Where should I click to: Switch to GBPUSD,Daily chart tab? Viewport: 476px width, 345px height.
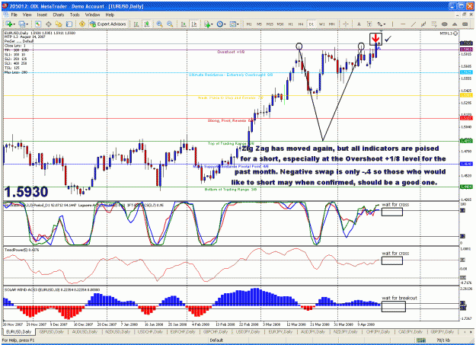[51, 331]
